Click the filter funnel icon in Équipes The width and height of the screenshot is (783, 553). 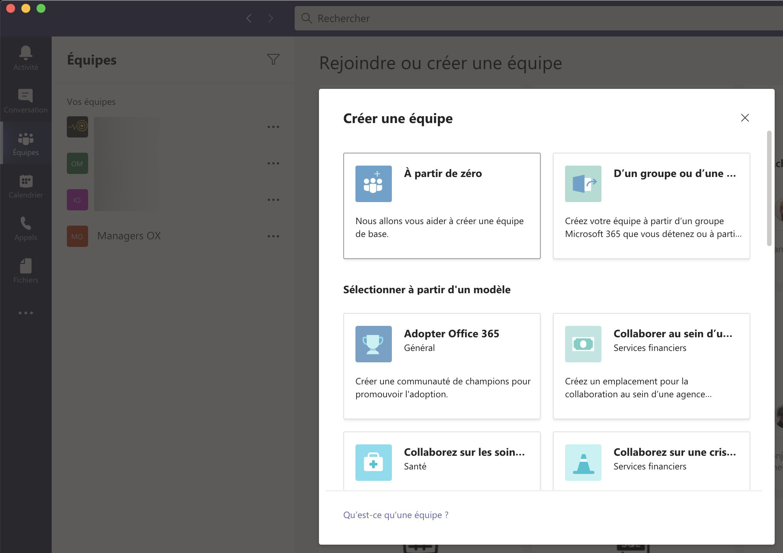pyautogui.click(x=273, y=59)
